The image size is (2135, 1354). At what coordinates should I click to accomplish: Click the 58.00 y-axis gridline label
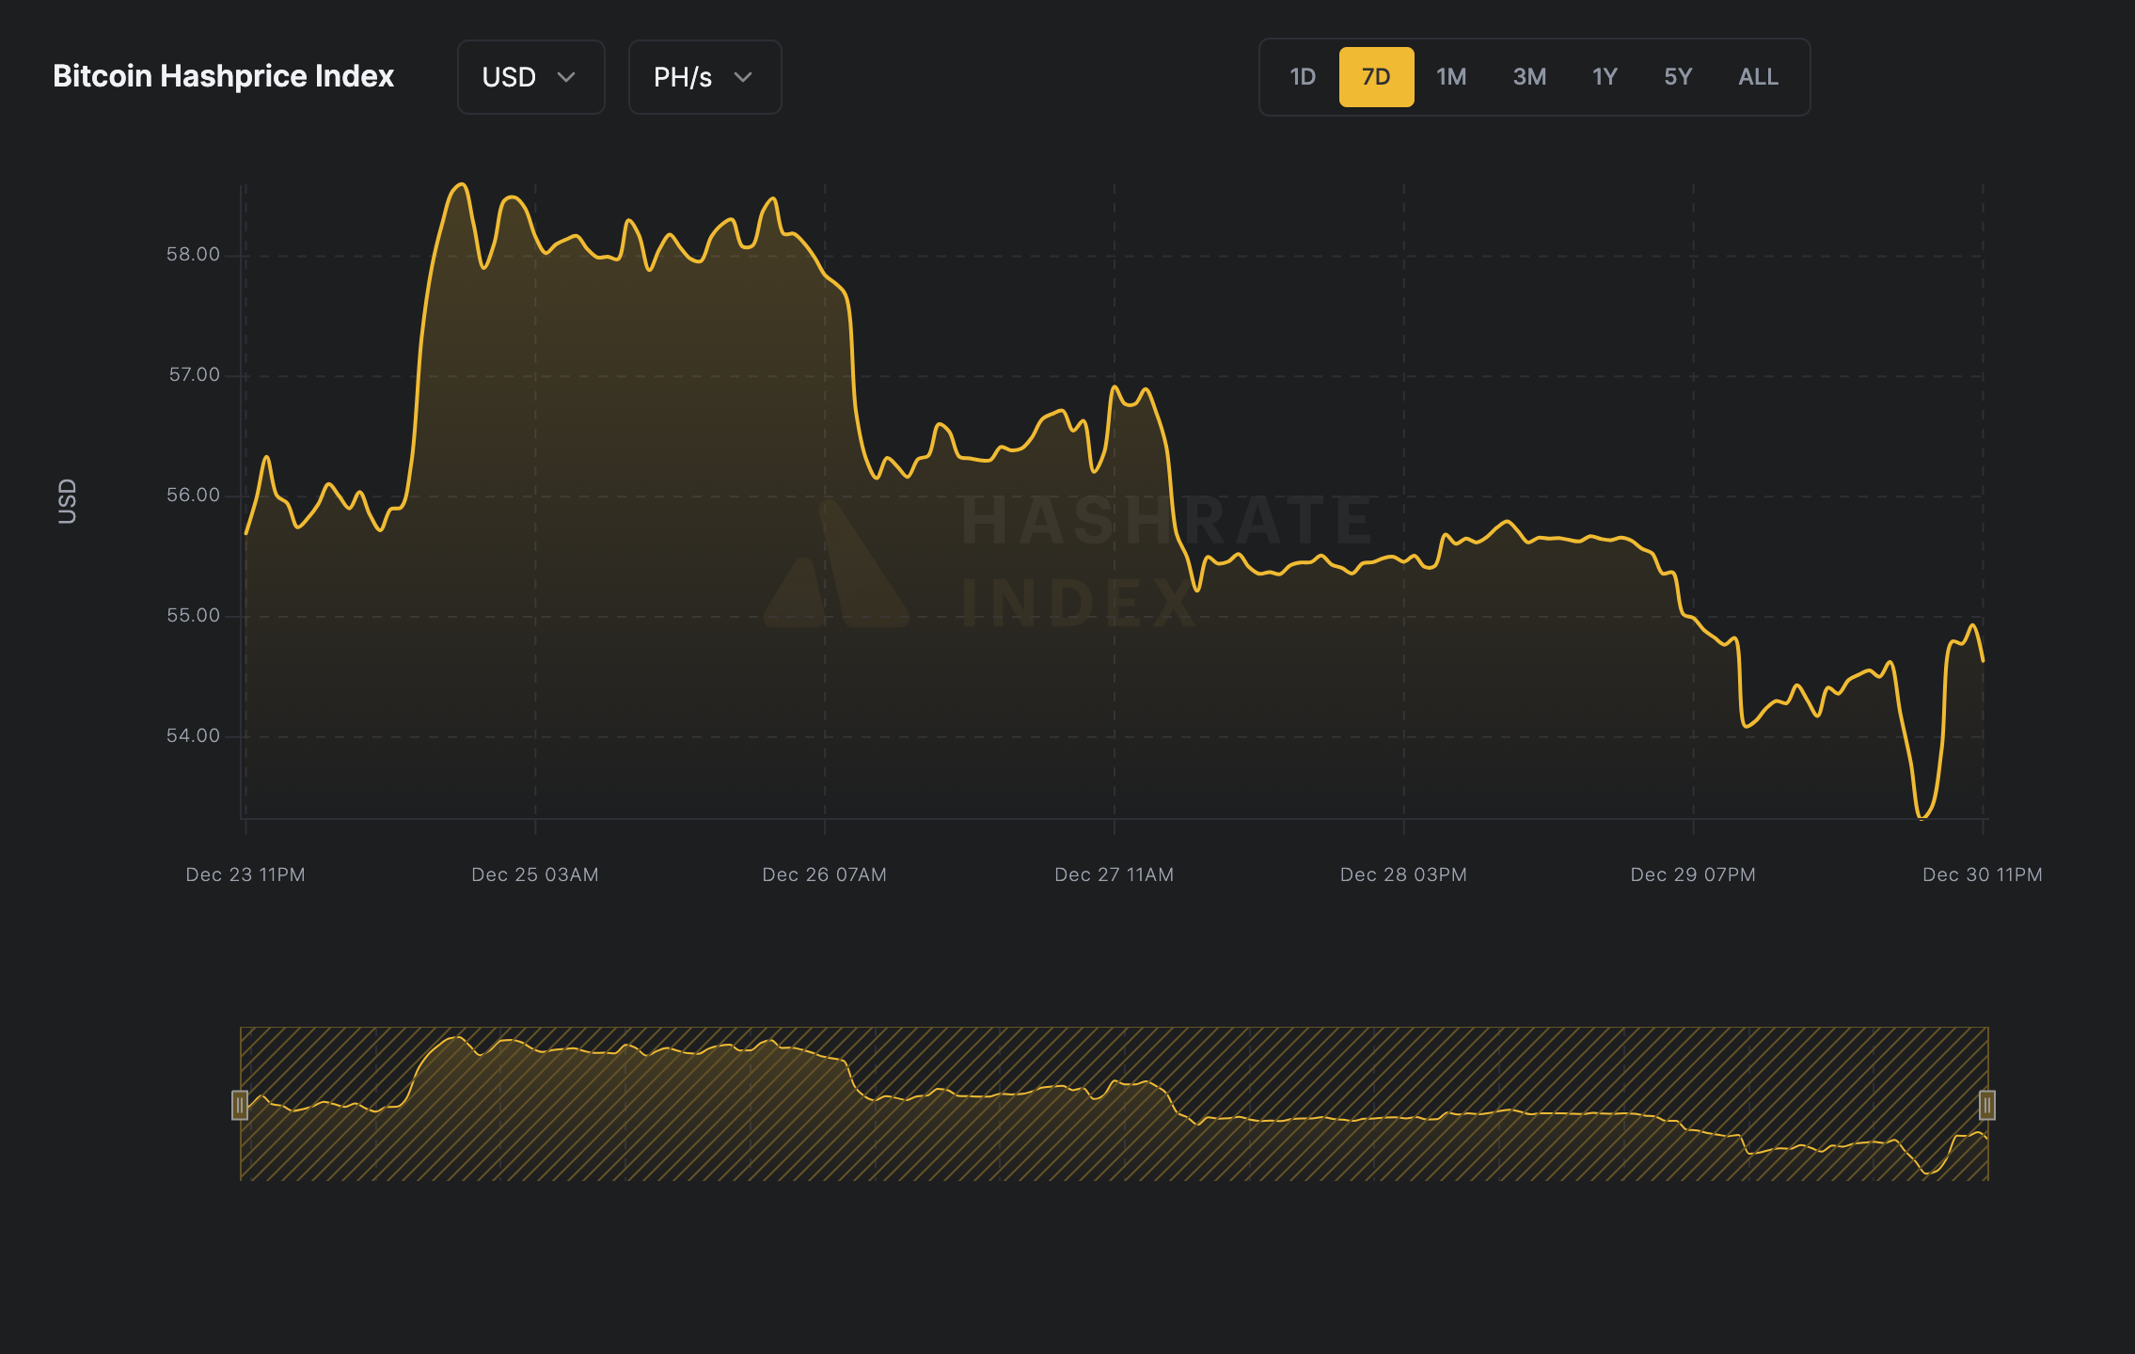pyautogui.click(x=193, y=254)
